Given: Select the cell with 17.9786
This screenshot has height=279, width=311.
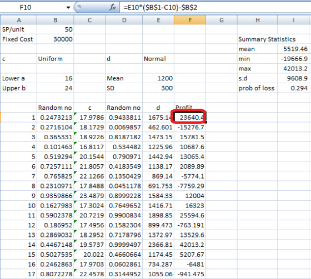Looking at the screenshot, I should [89, 118].
